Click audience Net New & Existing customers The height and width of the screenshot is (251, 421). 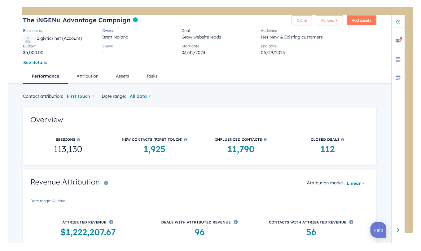click(x=292, y=37)
